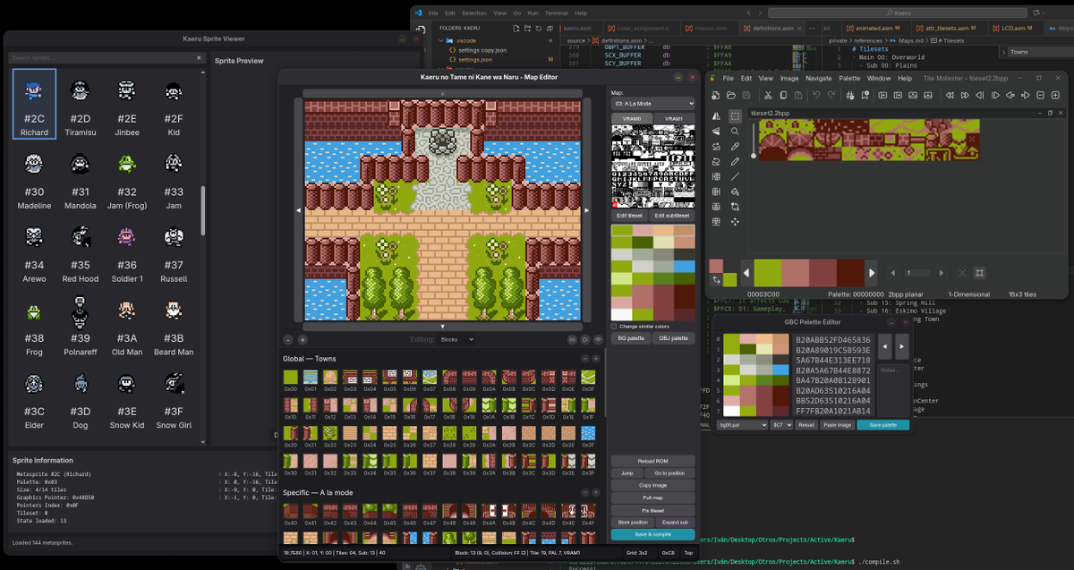
Task: Open the Navigate menu in Tile Molester
Action: pos(819,78)
